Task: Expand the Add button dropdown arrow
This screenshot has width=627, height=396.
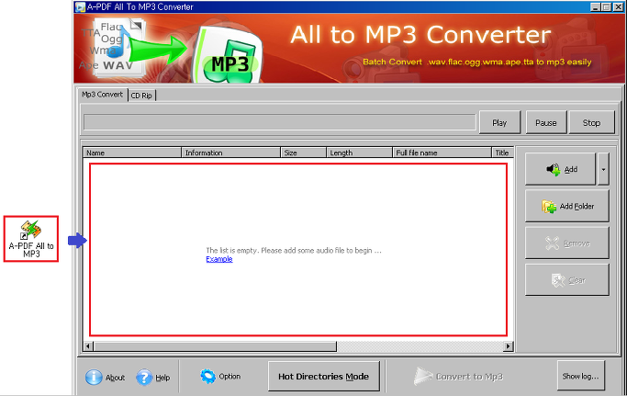Action: tap(603, 169)
